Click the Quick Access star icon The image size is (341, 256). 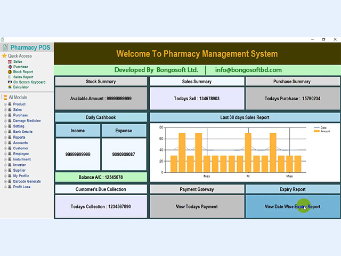4,55
